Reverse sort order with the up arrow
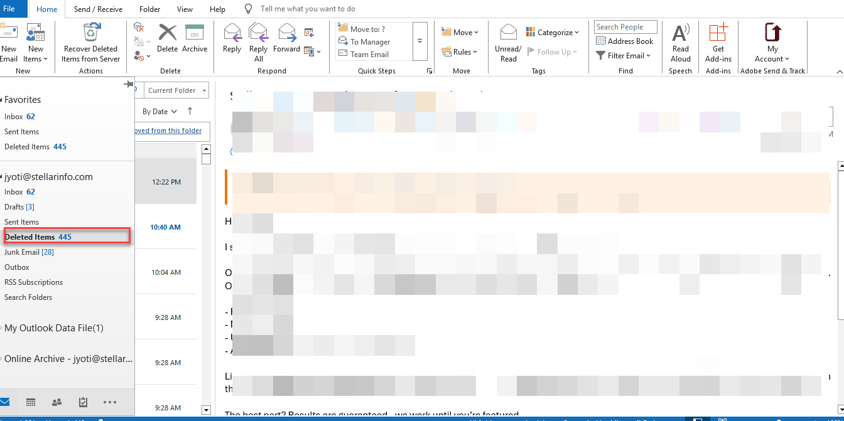 [x=190, y=111]
